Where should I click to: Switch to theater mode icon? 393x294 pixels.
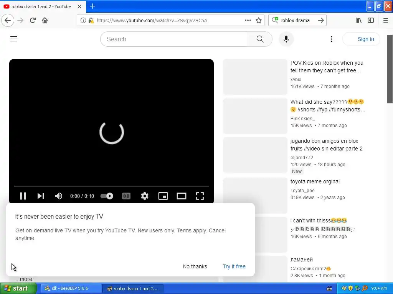pyautogui.click(x=182, y=196)
